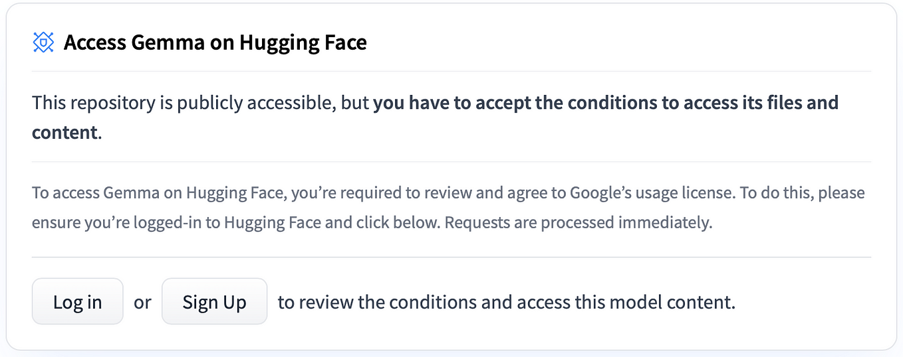Click the bold word 'content' on second line

tap(64, 132)
